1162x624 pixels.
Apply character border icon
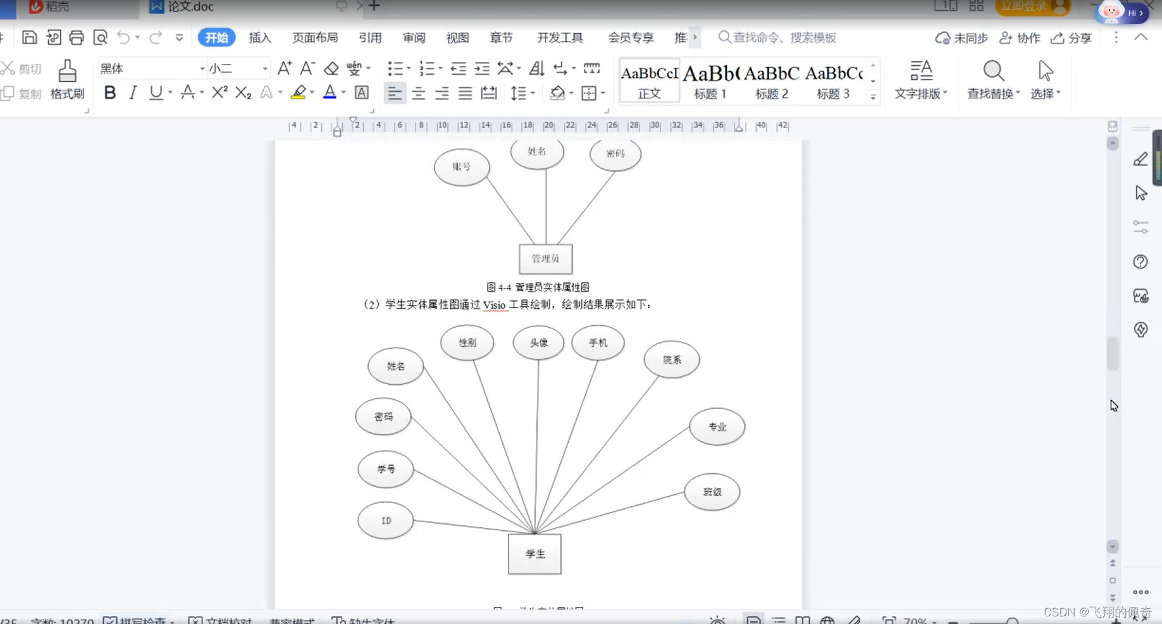[361, 93]
